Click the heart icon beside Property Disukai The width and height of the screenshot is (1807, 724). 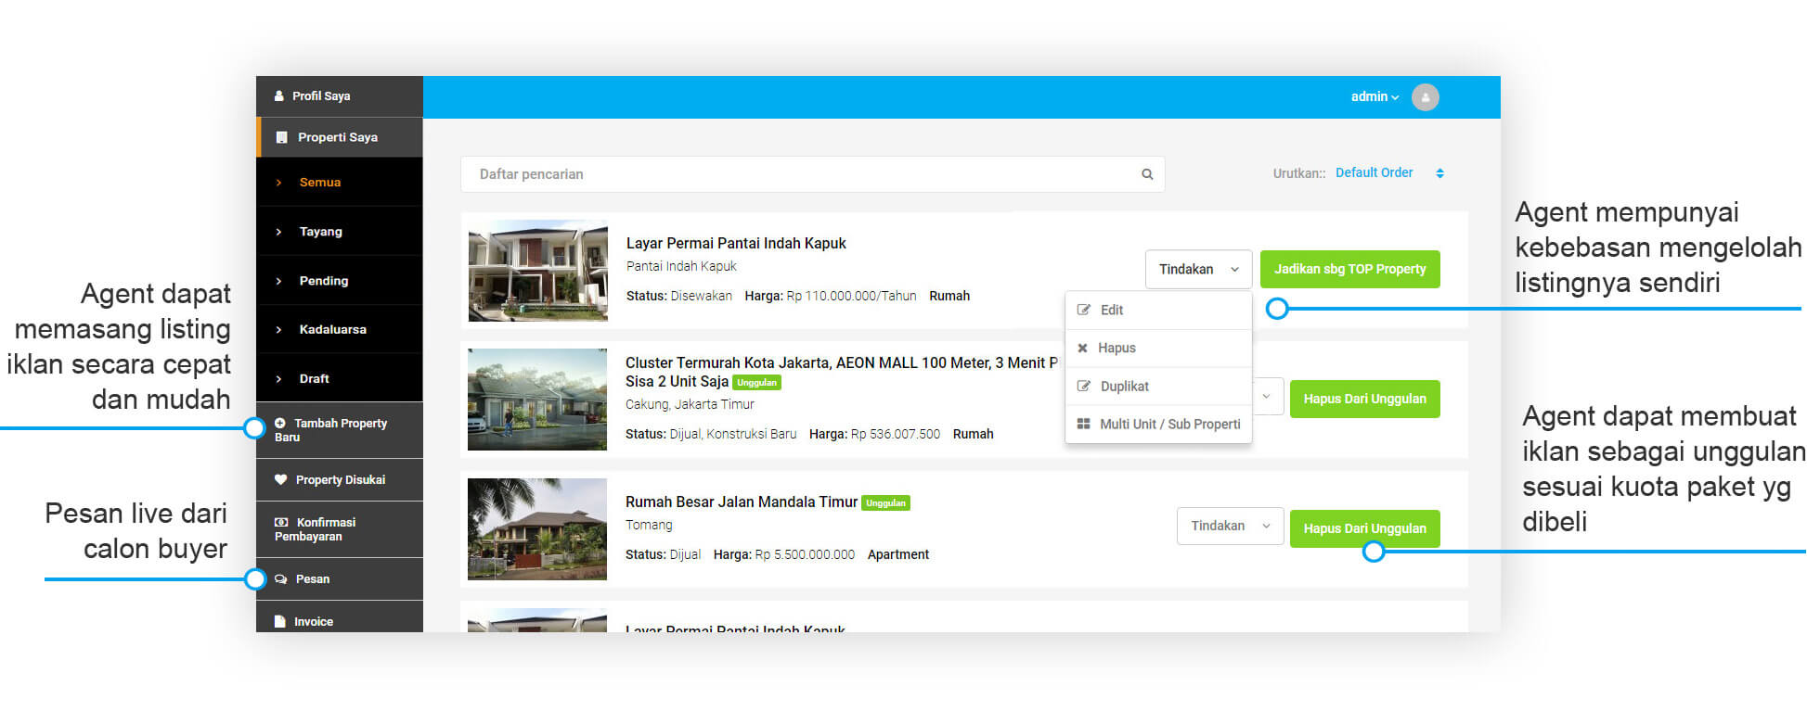[x=280, y=479]
